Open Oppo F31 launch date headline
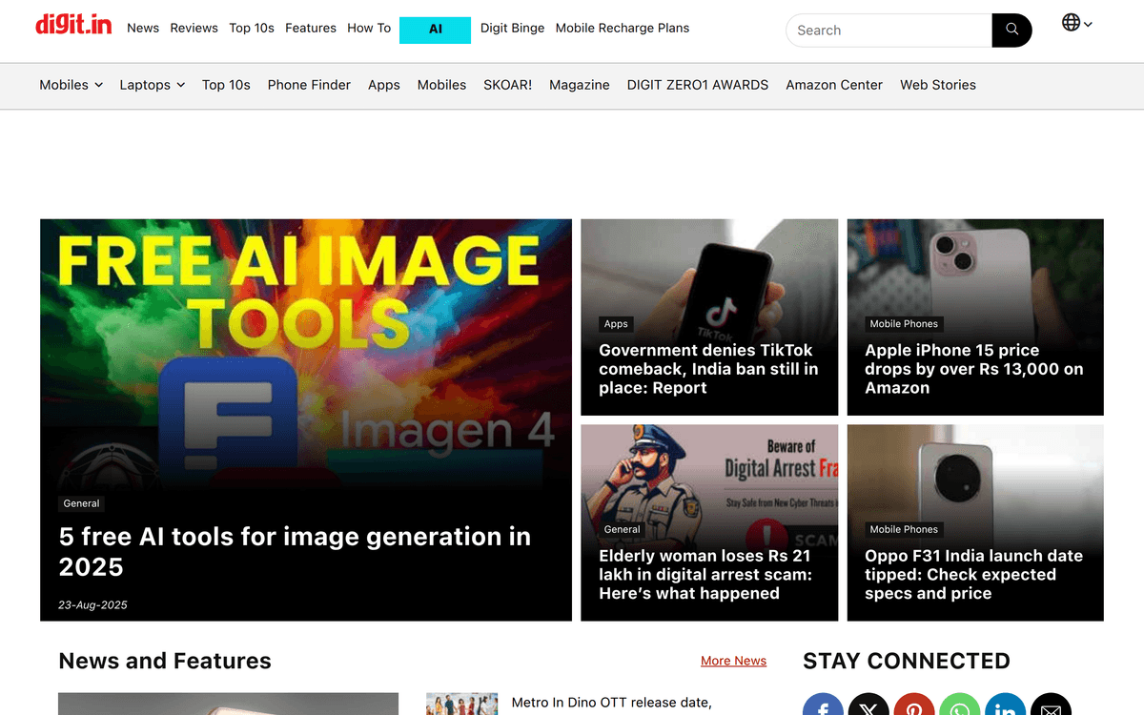 pyautogui.click(x=973, y=574)
